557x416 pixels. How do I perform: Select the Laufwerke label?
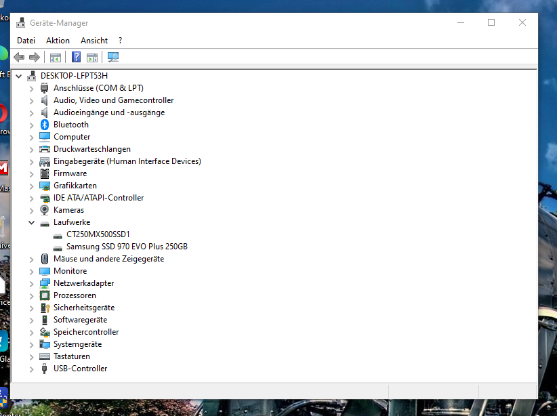tap(72, 222)
